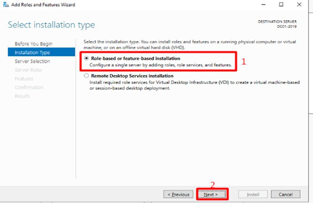The image size is (313, 203).
Task: Click the "Select installation type" heading
Action: point(52,25)
